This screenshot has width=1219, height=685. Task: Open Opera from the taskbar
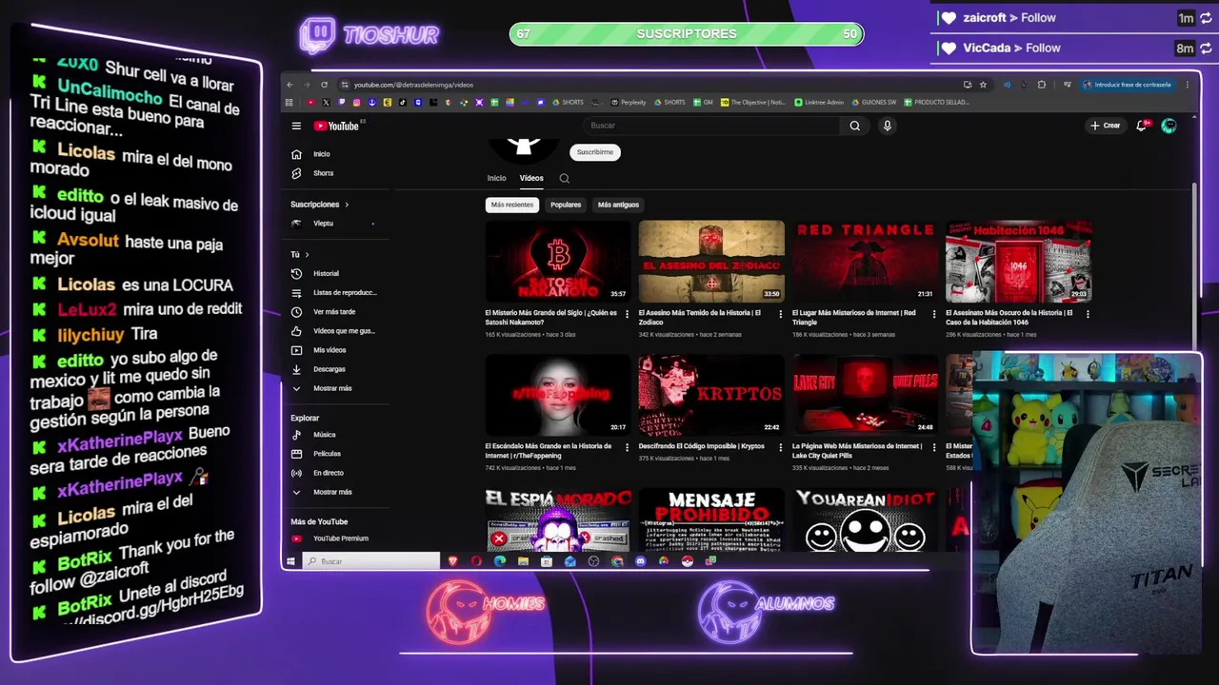click(x=476, y=561)
